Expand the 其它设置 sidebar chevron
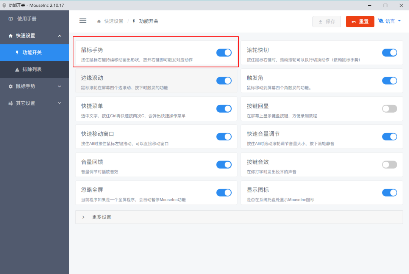This screenshot has width=409, height=274. coord(59,103)
